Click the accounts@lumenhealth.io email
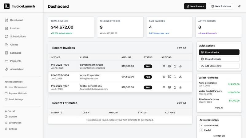This screenshot has width=246, height=138. 93,68
